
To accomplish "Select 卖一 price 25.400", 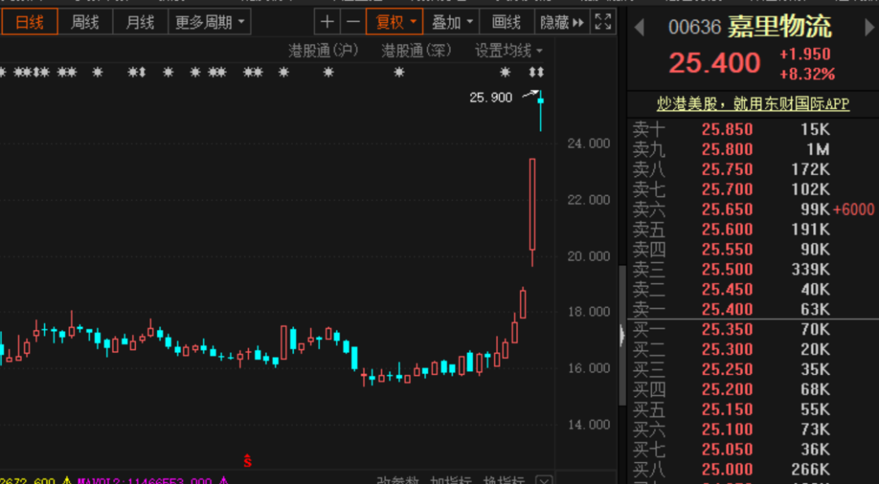I will tap(727, 309).
